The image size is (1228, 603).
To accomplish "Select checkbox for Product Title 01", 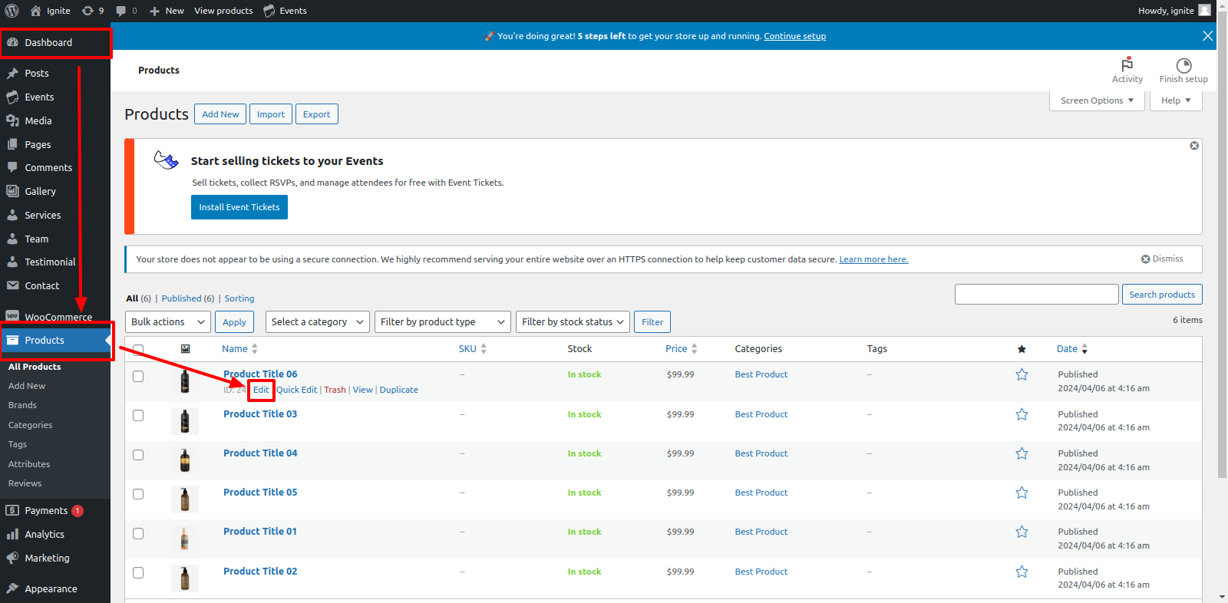I will tap(138, 533).
